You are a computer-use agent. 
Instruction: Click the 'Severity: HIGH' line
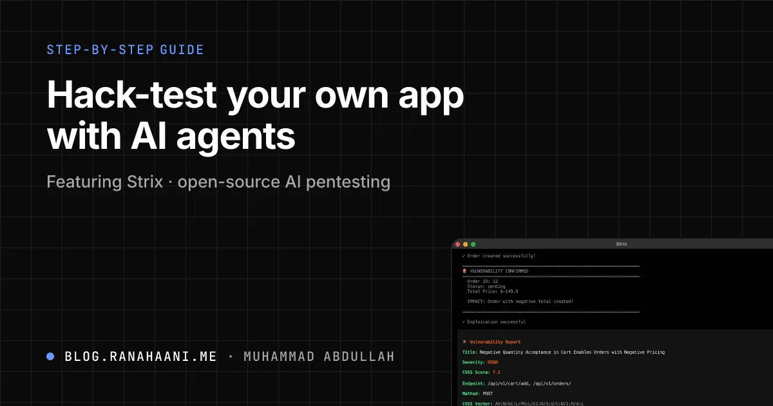point(481,362)
